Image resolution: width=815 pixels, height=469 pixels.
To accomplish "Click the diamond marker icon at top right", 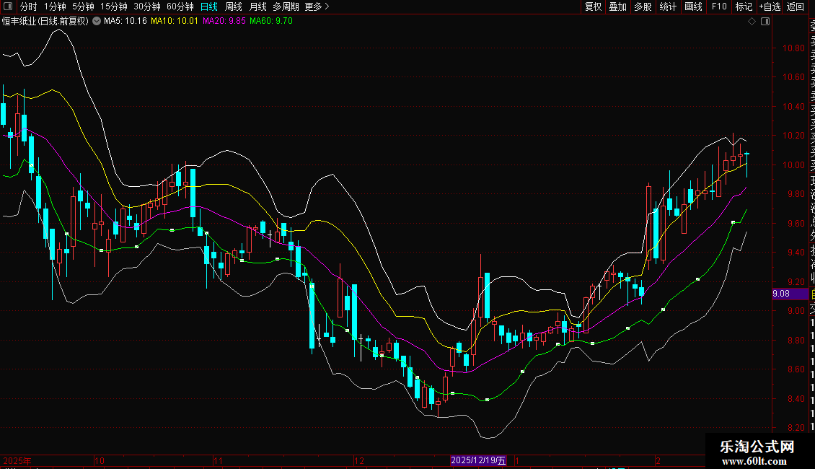I will [752, 22].
